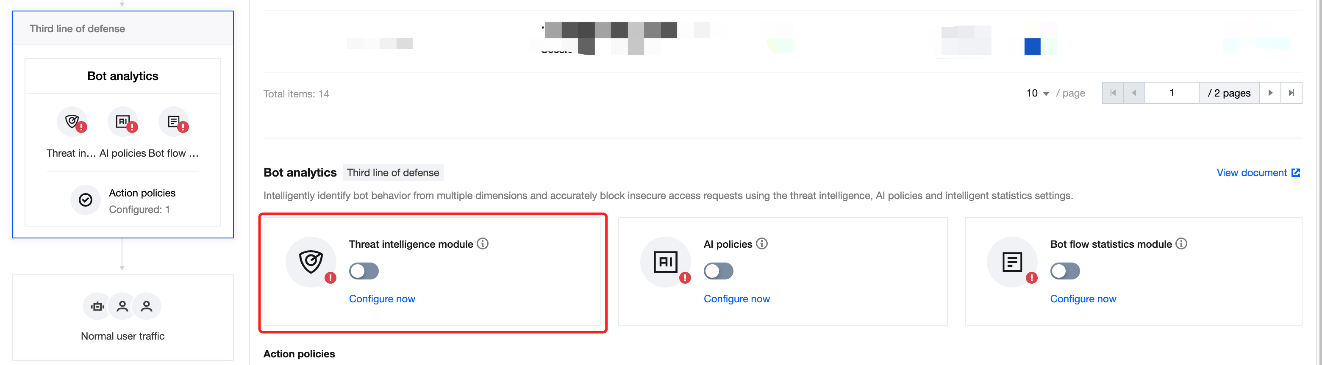
Task: Click large AI policies card icon
Action: [665, 262]
